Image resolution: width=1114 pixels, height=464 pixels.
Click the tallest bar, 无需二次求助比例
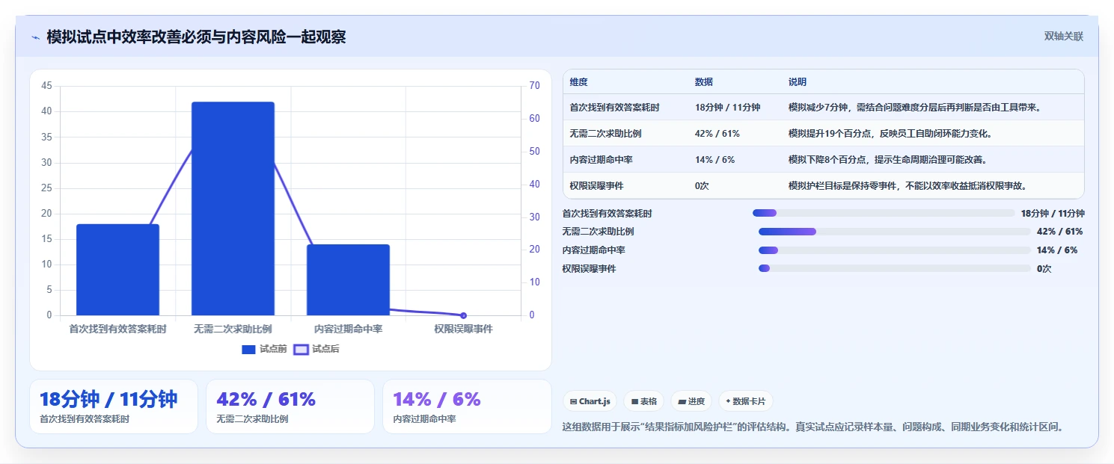233,208
